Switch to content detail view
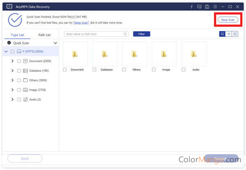Viewport: 246px width, 170px height. [235, 34]
